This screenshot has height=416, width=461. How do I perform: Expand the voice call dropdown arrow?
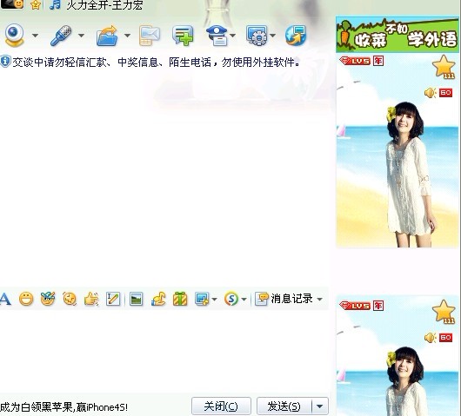point(81,36)
